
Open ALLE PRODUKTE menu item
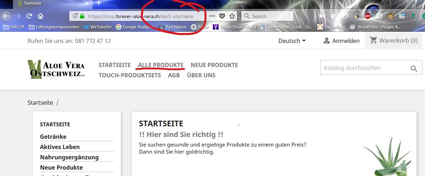click(161, 65)
